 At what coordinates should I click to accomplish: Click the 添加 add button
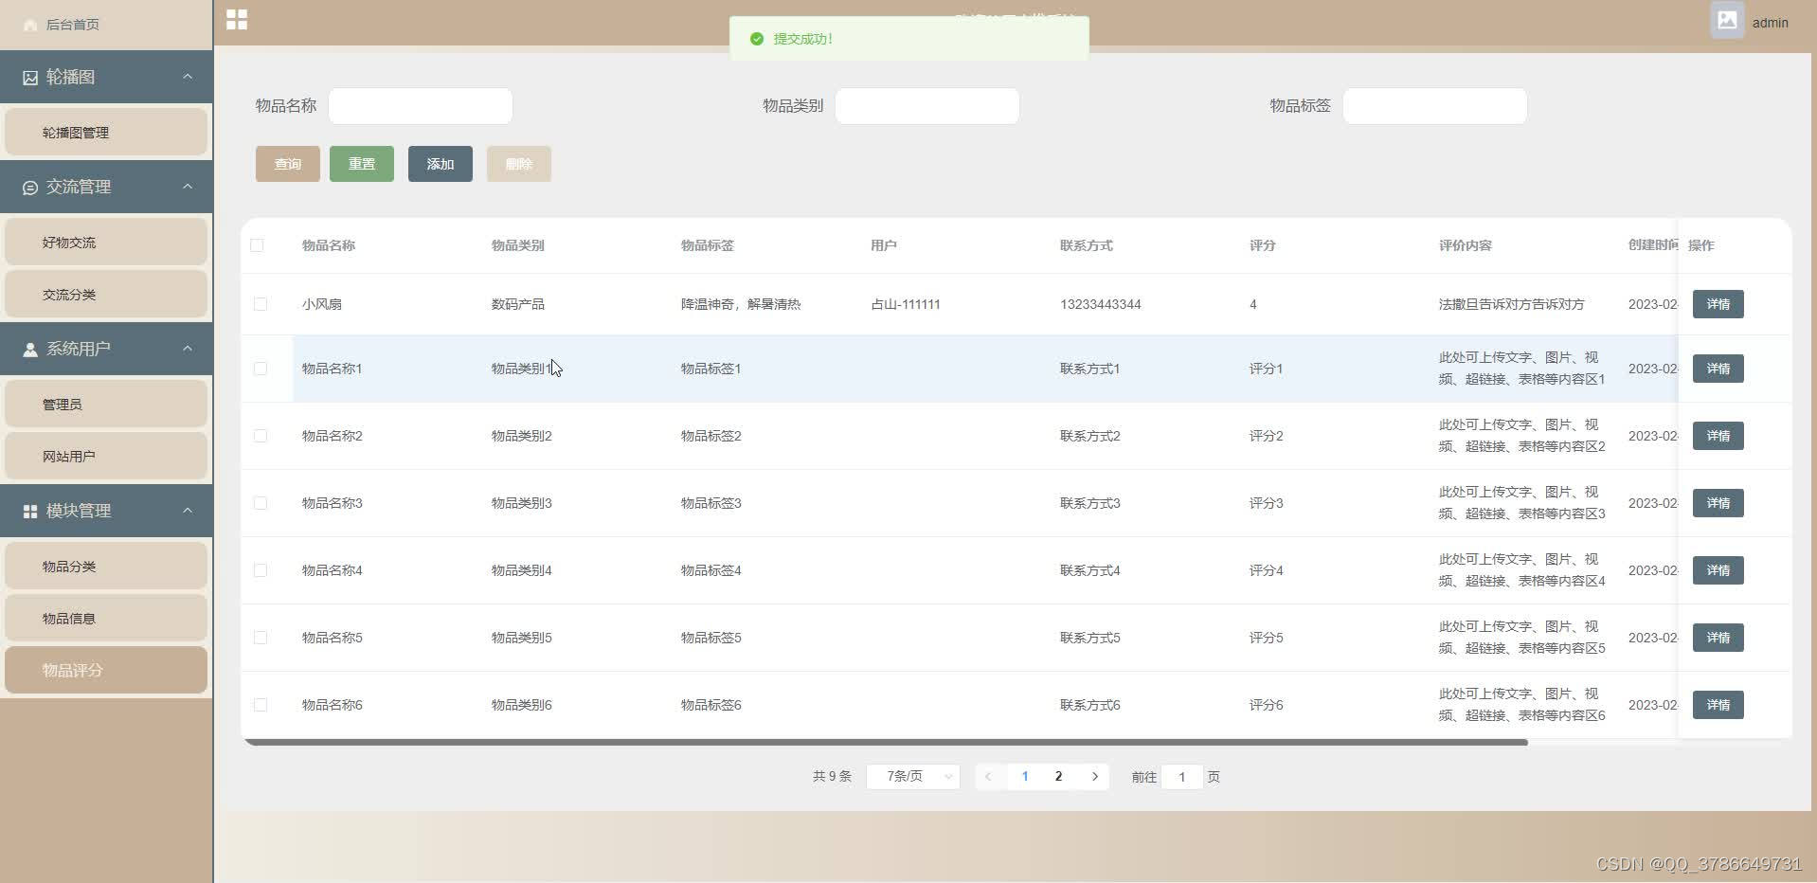441,164
